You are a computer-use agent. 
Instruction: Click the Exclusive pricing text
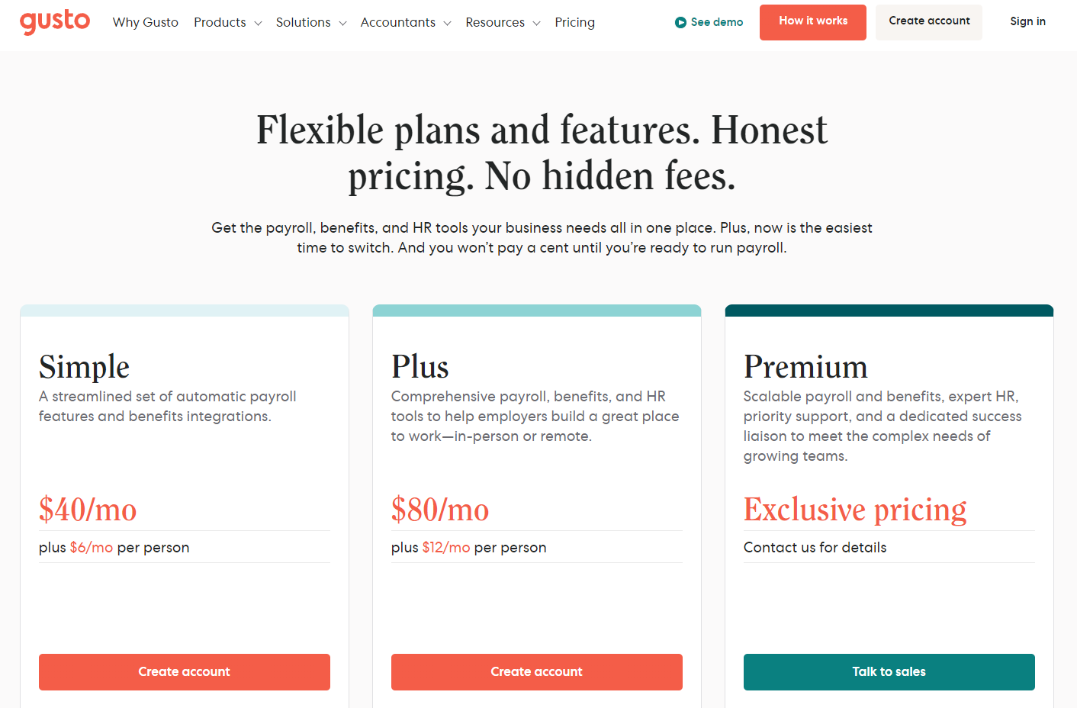tap(854, 509)
